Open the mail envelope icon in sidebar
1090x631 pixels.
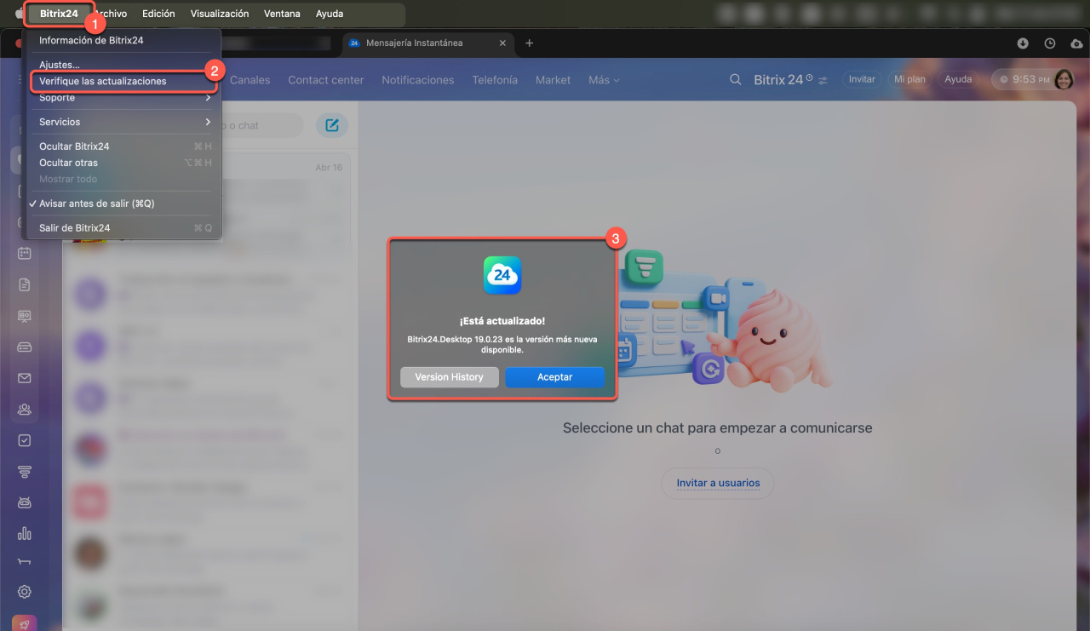click(x=25, y=378)
